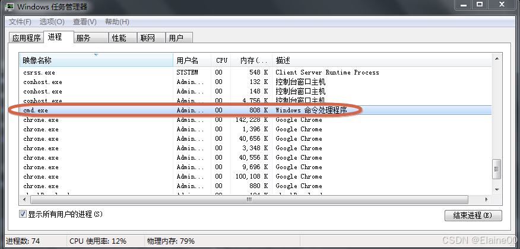Maximize the Task Manager window
Screen dimensions: 520x249
(480, 5)
